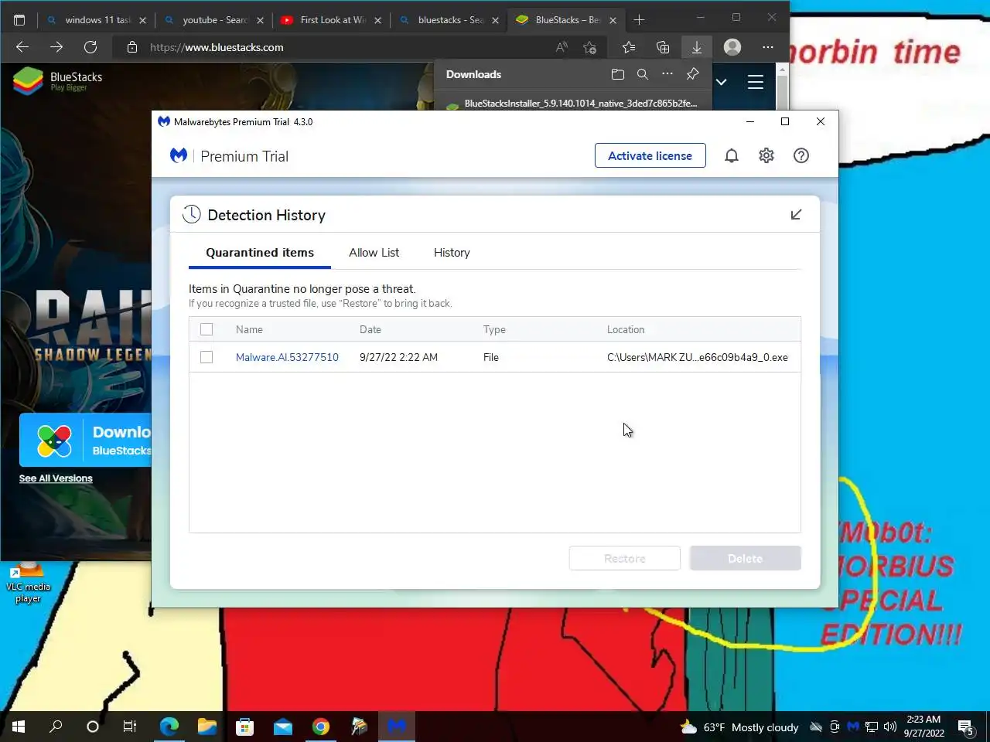The width and height of the screenshot is (990, 742).
Task: Open taskbar Search
Action: click(x=56, y=727)
